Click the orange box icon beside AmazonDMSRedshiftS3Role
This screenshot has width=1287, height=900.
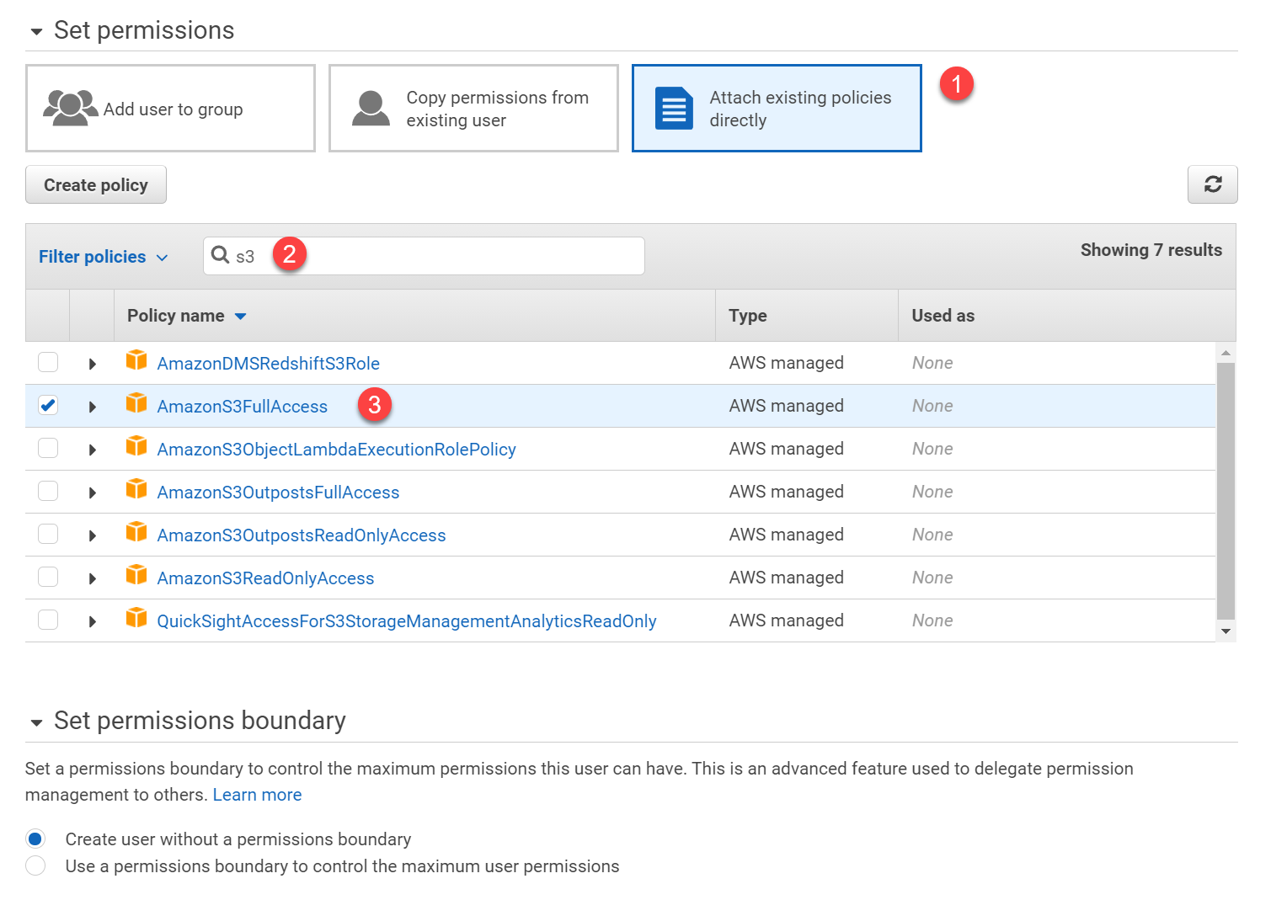coord(136,360)
